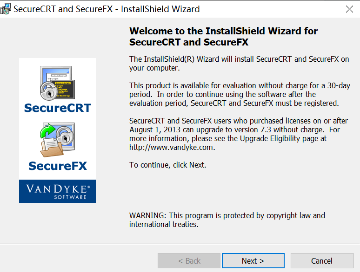Screen dimensions: 360x272
Task: Click the greyed-out Back button
Action: (189, 261)
